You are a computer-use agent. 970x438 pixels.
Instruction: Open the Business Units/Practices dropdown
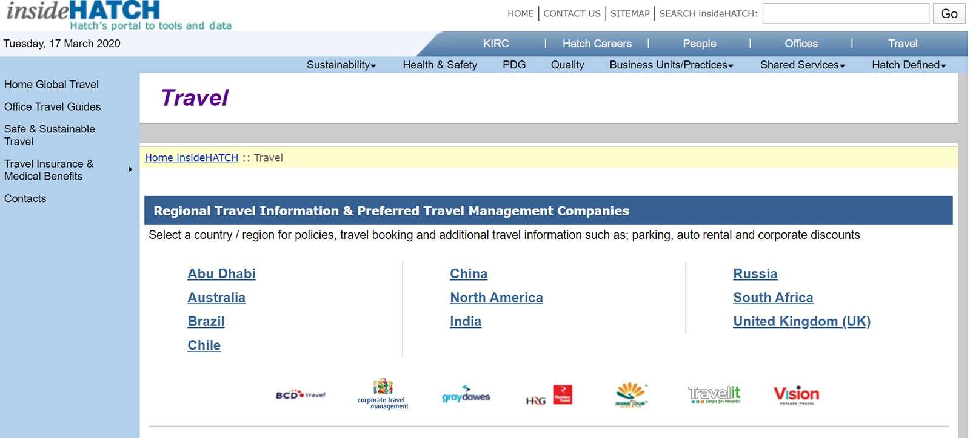[x=671, y=65]
